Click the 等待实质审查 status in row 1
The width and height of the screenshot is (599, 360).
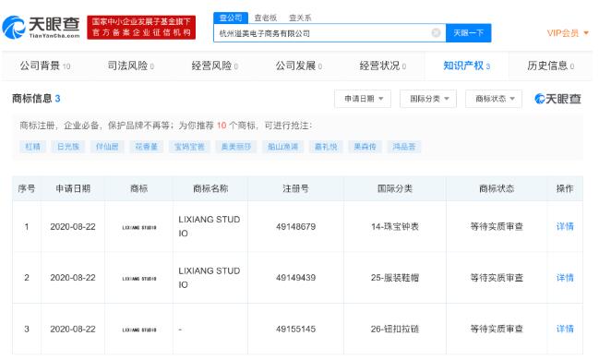(x=497, y=227)
